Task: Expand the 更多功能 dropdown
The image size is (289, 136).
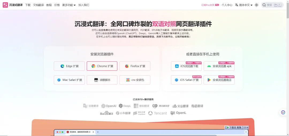Action: click(x=69, y=5)
